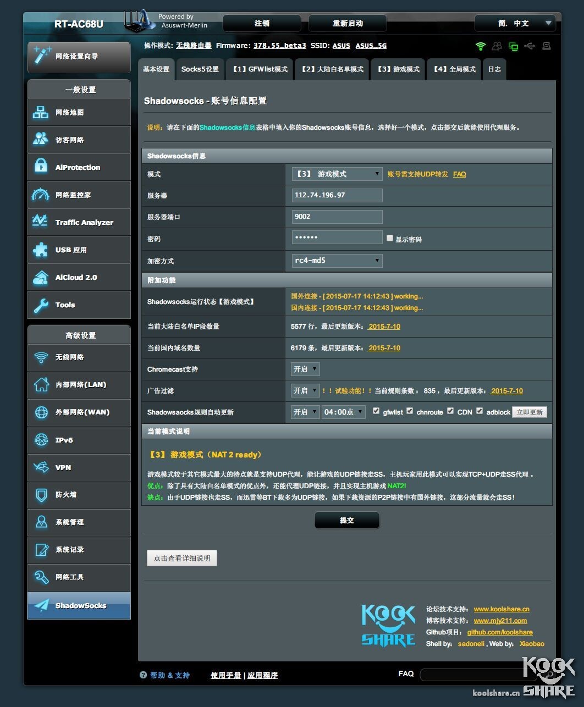This screenshot has width=584, height=707.
Task: Click the USB status icon in the header
Action: [530, 46]
